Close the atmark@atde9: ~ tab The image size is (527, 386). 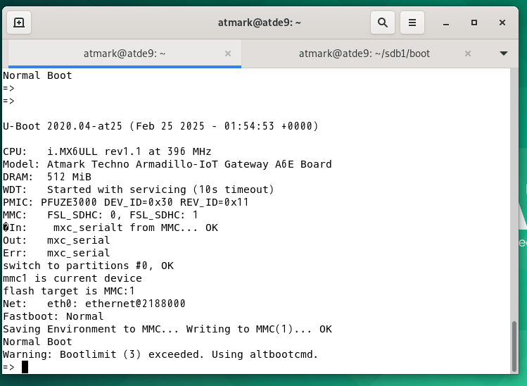coord(228,54)
